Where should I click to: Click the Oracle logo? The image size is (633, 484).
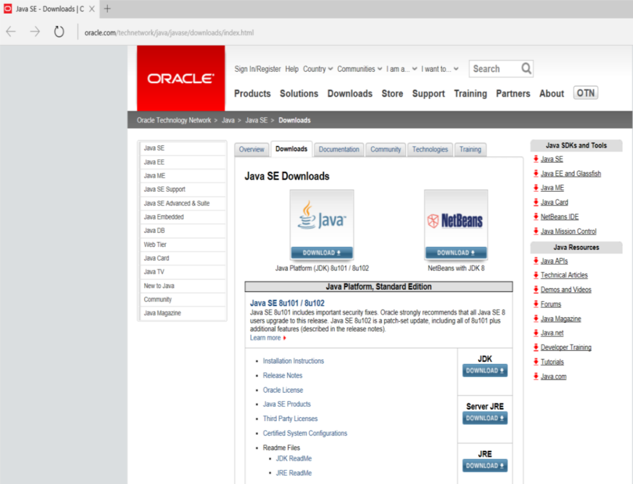[x=181, y=78]
